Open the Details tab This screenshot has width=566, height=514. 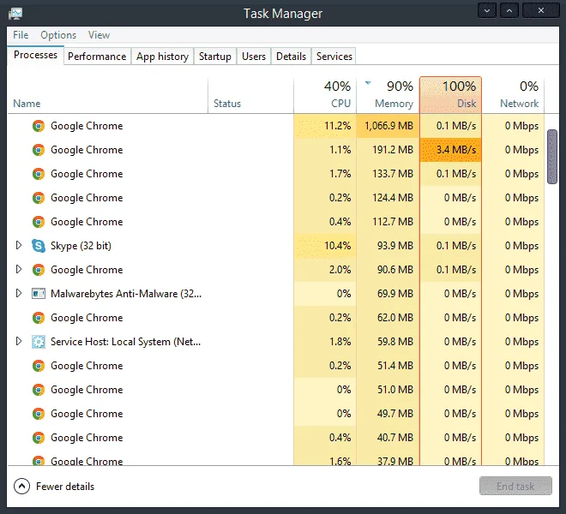pos(291,57)
